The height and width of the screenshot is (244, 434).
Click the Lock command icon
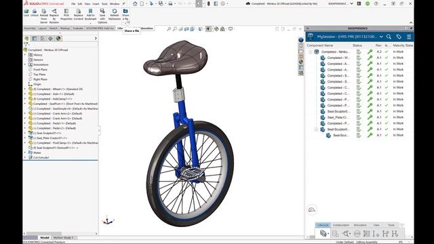click(x=26, y=12)
